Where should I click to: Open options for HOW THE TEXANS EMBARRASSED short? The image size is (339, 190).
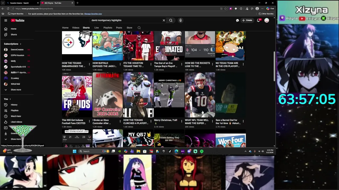pyautogui.click(x=89, y=64)
